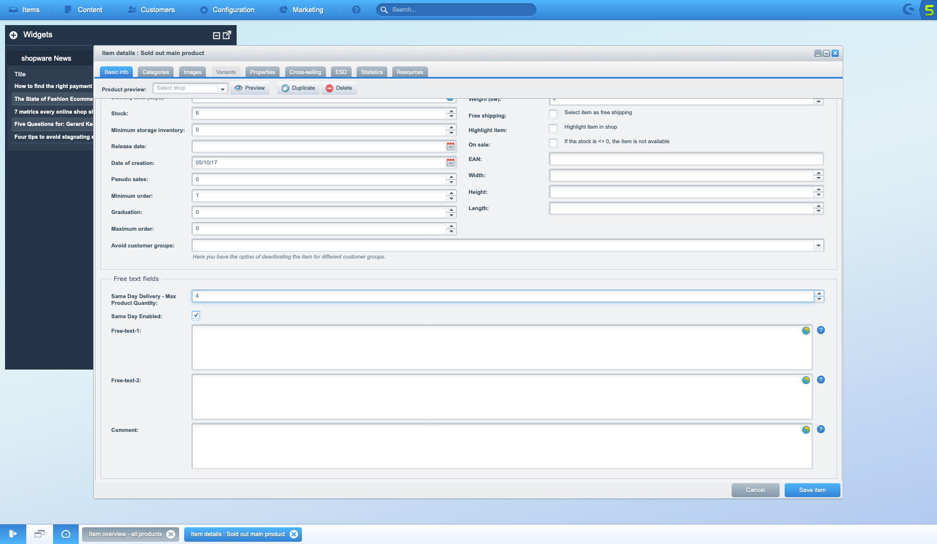The image size is (937, 544).
Task: Adjust Same Day Delivery Max Quantity spinner
Action: tap(819, 296)
